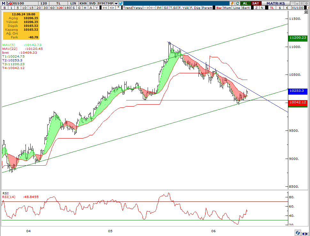Click the expand <> zoom button
Screen dimensions: 310x236
click(x=112, y=8)
